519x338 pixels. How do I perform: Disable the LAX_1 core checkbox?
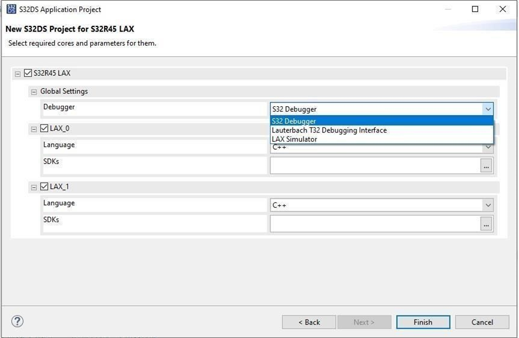[x=44, y=186]
